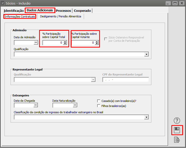Increase % Participação sobre Capital Total value
Viewport: 186px width, 148px height.
click(65, 42)
